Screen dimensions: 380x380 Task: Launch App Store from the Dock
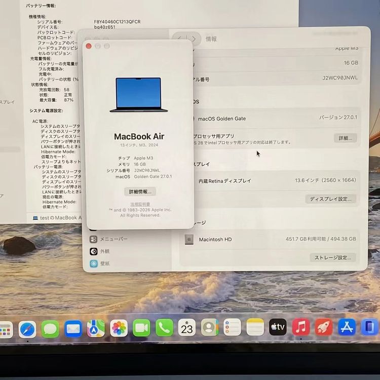[347, 327]
